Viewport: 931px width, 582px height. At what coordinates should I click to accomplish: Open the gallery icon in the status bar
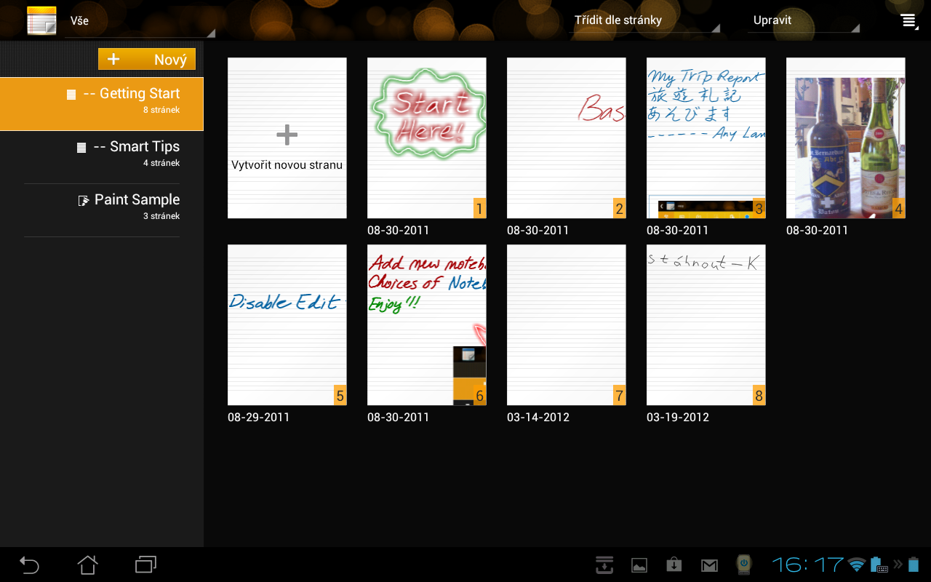pyautogui.click(x=639, y=565)
